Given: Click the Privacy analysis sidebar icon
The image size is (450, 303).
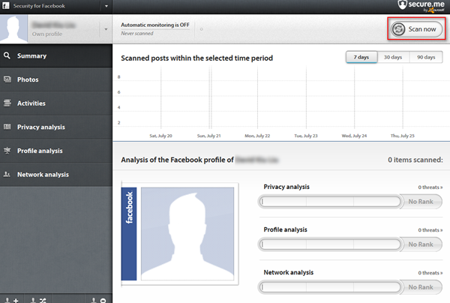Looking at the screenshot, I should click(7, 127).
